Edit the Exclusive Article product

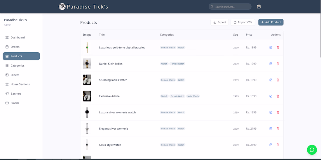pos(271,96)
